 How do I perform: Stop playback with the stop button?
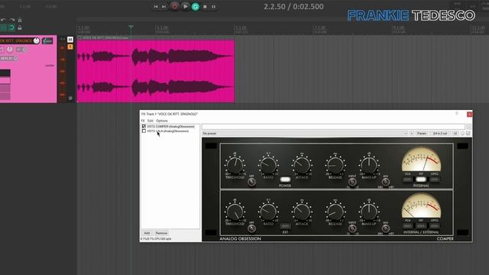[205, 7]
